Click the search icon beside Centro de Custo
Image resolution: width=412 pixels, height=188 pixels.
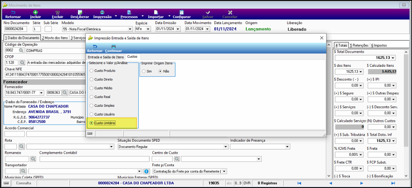pos(177,159)
